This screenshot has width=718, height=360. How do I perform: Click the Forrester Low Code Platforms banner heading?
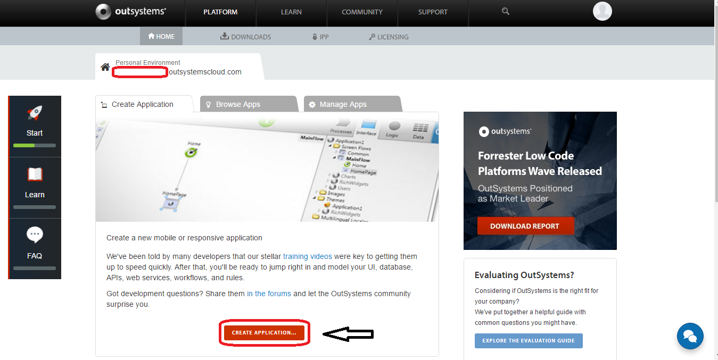pyautogui.click(x=540, y=163)
